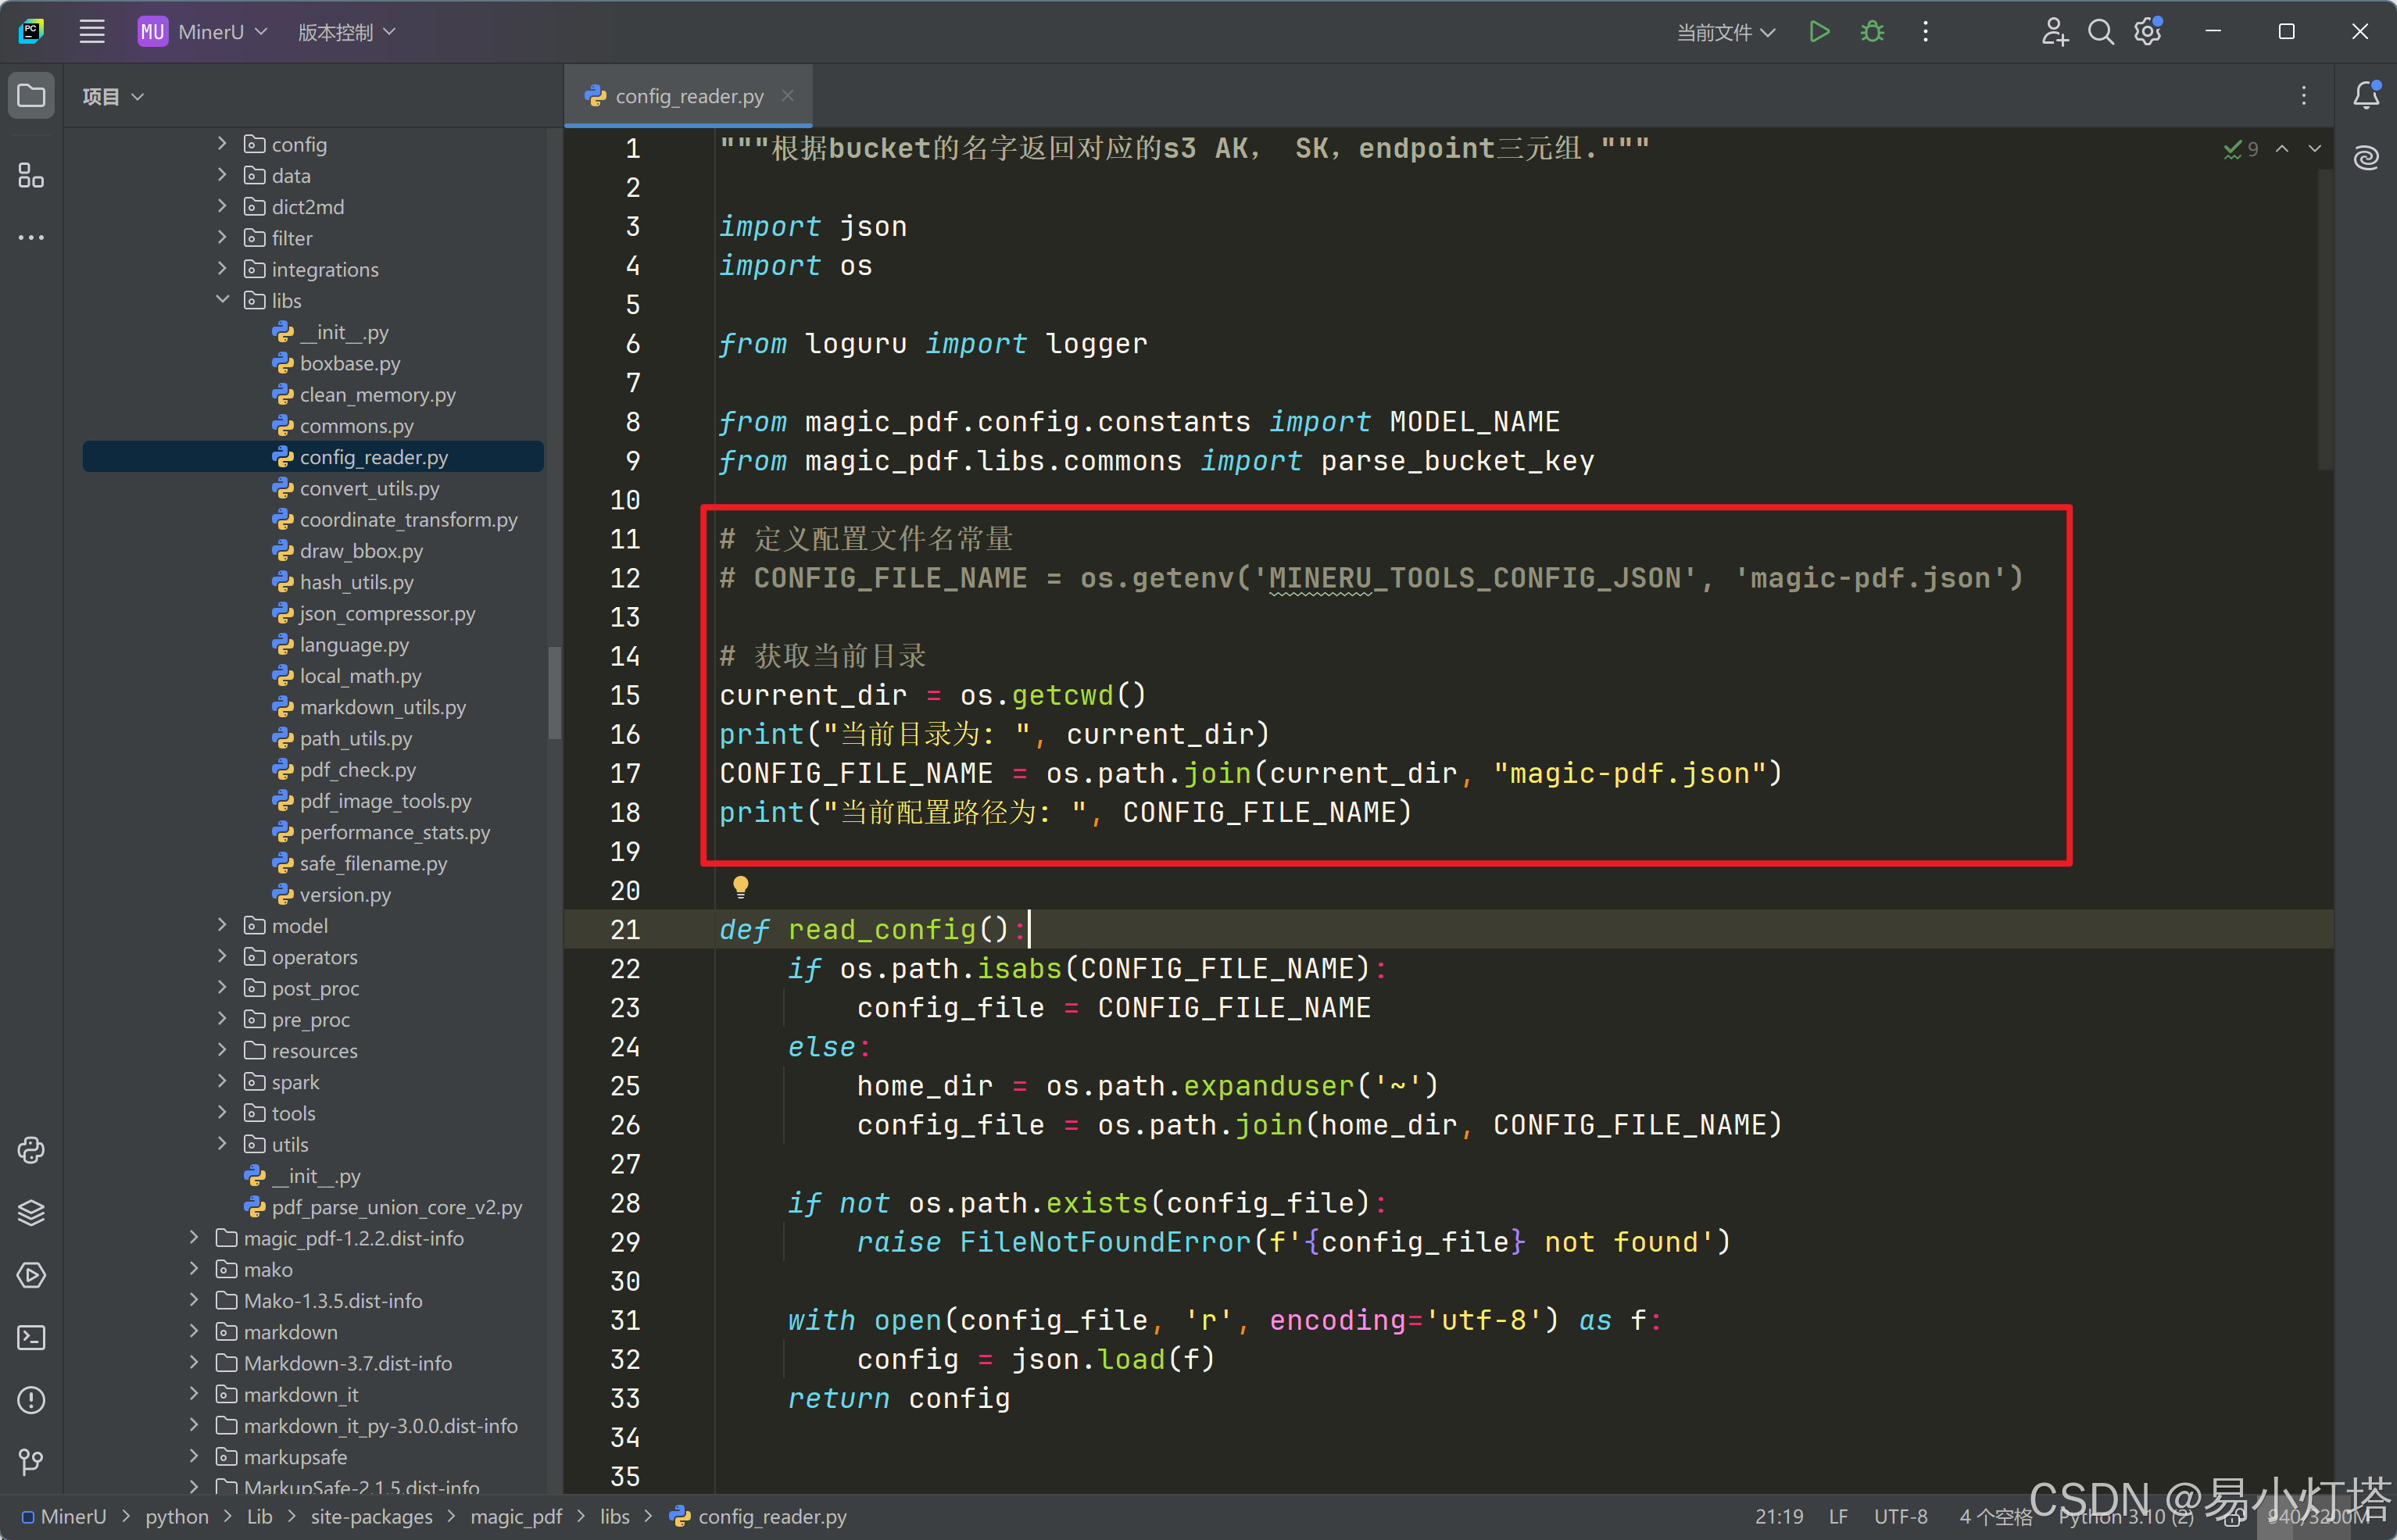The width and height of the screenshot is (2397, 1540).
Task: Open the Python Console tool window
Action: (31, 1150)
